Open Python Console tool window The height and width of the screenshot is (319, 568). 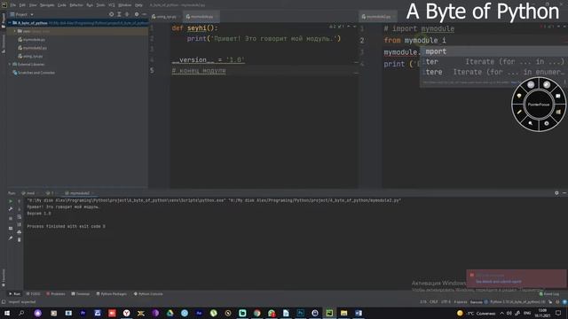148,294
